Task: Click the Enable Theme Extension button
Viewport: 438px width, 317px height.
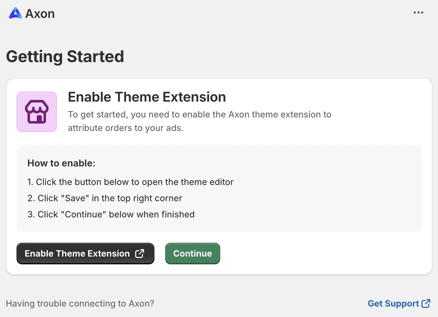Action: coord(85,254)
